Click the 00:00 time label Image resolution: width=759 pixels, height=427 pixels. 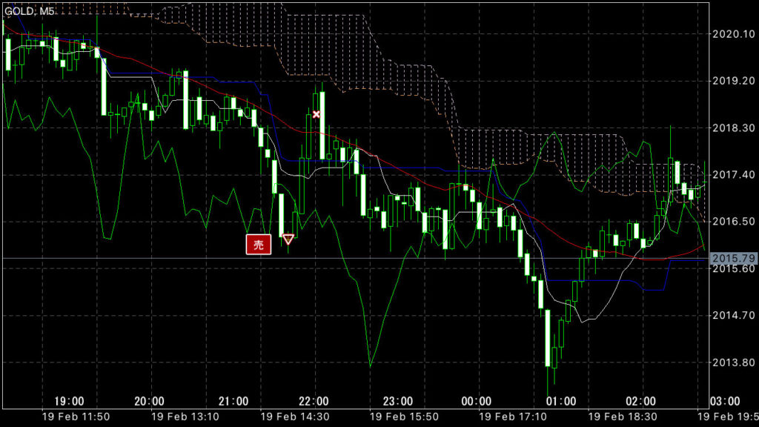[x=477, y=401]
